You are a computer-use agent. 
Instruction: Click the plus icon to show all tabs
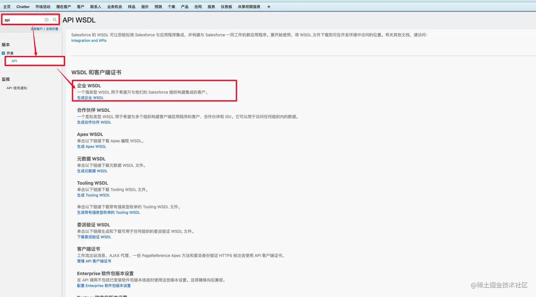click(x=269, y=7)
